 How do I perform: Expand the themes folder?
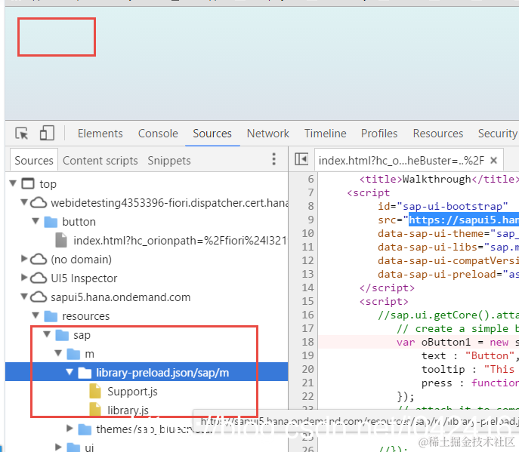point(70,429)
